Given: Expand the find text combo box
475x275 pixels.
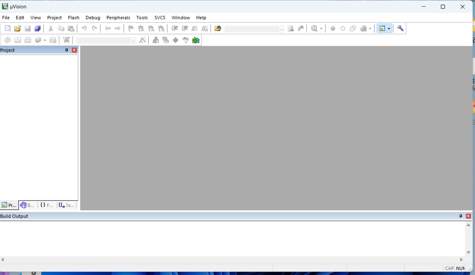Looking at the screenshot, I should 281,29.
